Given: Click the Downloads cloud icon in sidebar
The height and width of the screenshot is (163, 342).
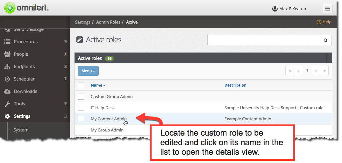Looking at the screenshot, I should [7, 91].
